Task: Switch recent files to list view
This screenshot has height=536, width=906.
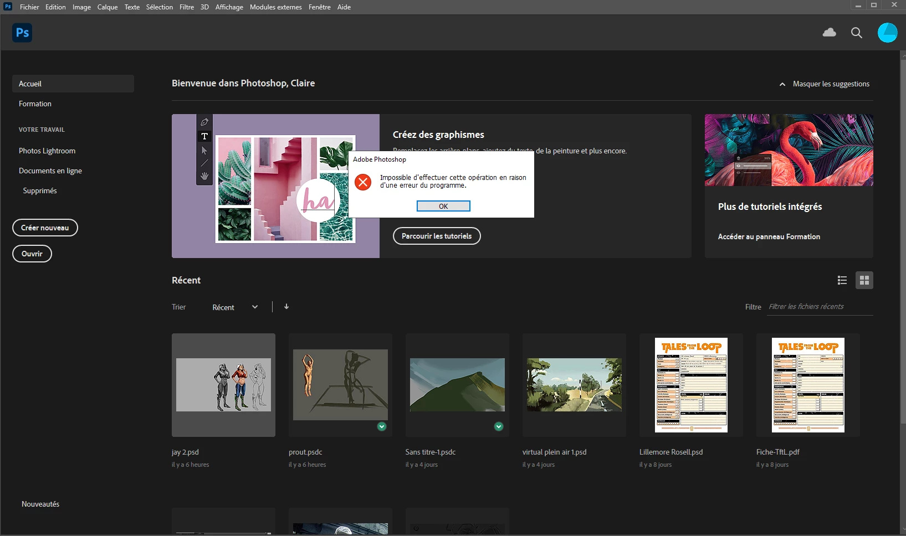Action: click(842, 280)
